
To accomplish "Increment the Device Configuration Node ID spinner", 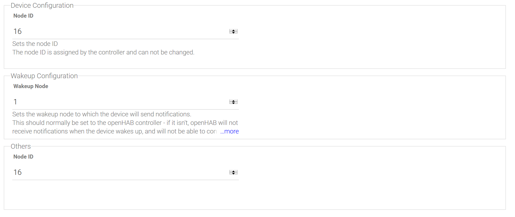I will [x=233, y=30].
